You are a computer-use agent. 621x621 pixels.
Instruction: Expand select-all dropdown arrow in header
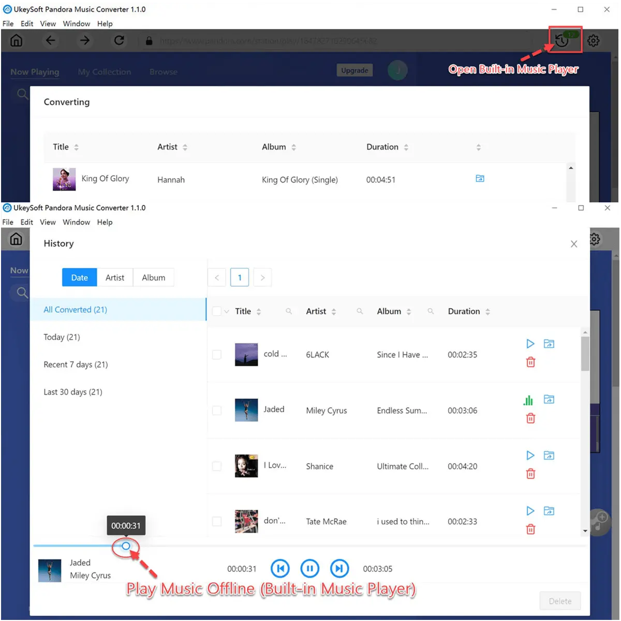[x=227, y=312]
